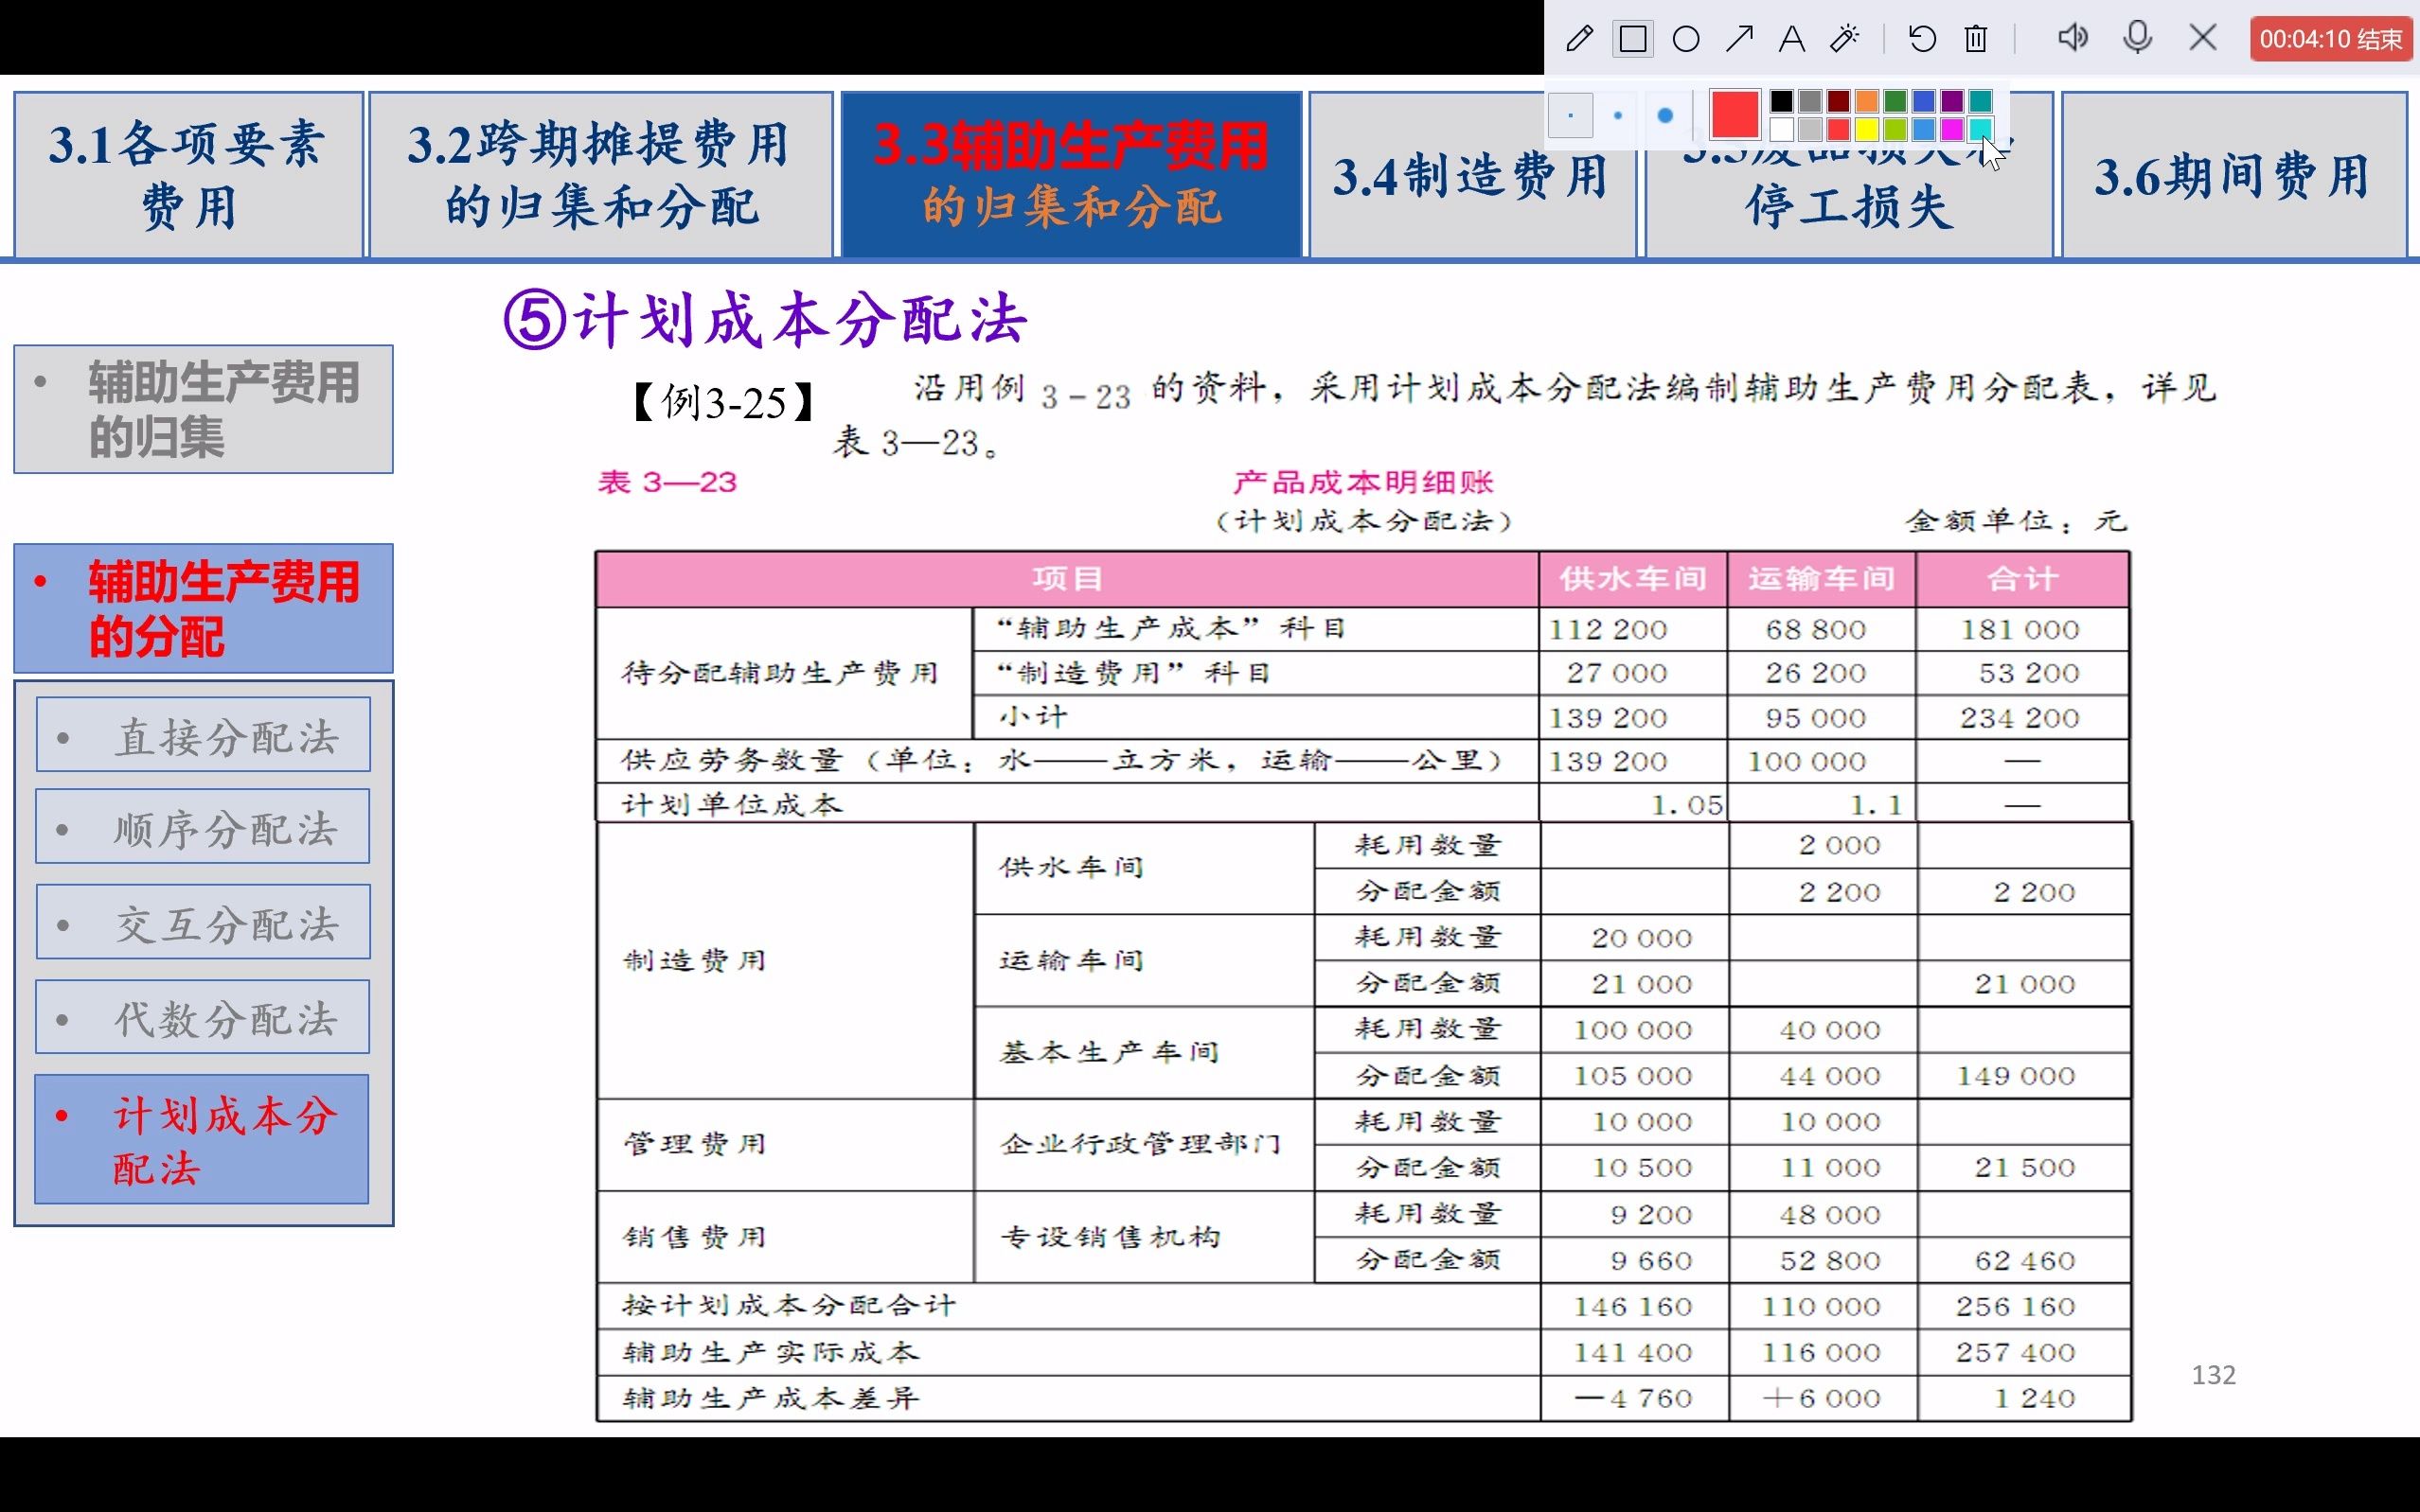Image resolution: width=2420 pixels, height=1512 pixels.
Task: Select the pencil drawing tool
Action: [x=1579, y=39]
